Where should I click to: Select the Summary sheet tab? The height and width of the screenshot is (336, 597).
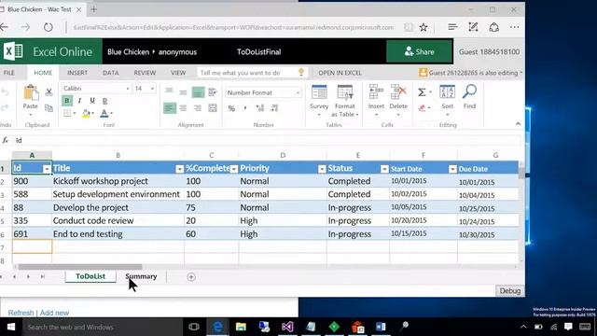(141, 276)
